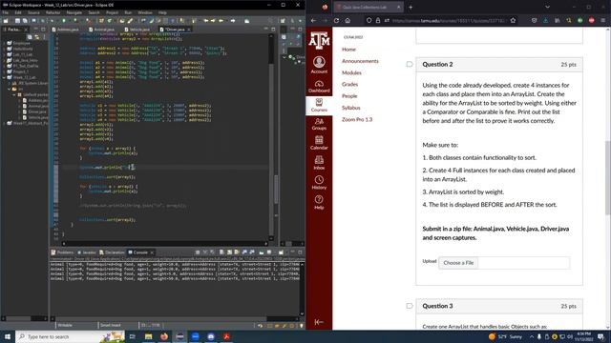Image resolution: width=611 pixels, height=343 pixels.
Task: Open File Explorer from the taskbar
Action: [x=149, y=336]
